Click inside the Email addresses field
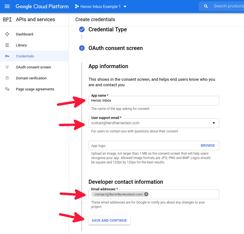 154,194
